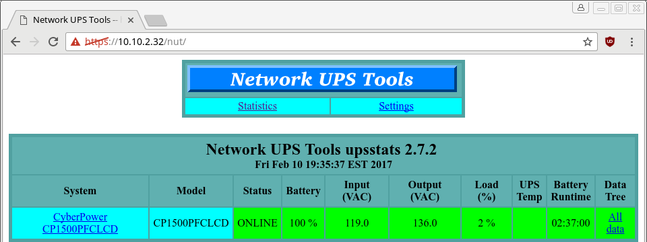
Task: Close the Network UPS Tools tab
Action: pyautogui.click(x=130, y=19)
